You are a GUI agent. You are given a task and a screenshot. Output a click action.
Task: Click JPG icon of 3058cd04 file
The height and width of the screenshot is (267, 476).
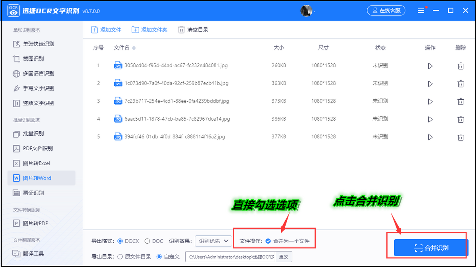[118, 65]
